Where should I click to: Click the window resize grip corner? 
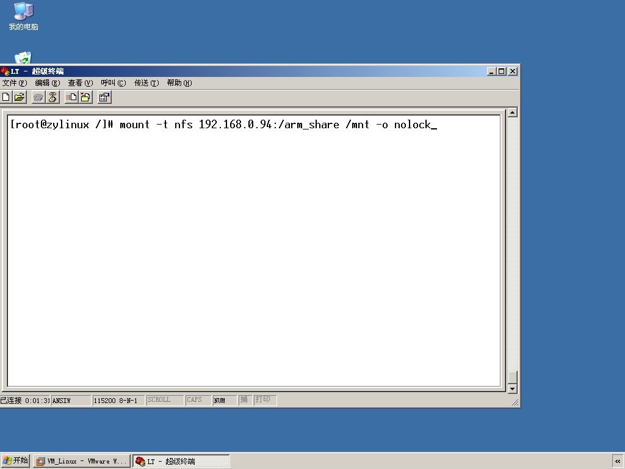pos(515,402)
